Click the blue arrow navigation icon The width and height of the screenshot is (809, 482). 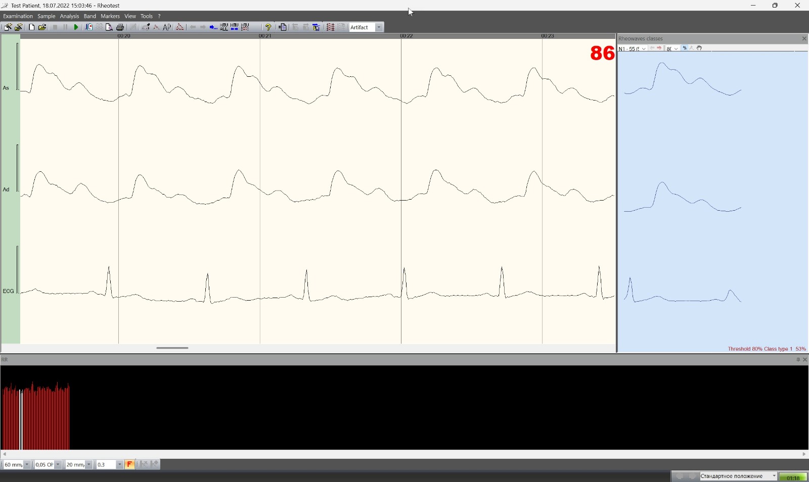(213, 27)
